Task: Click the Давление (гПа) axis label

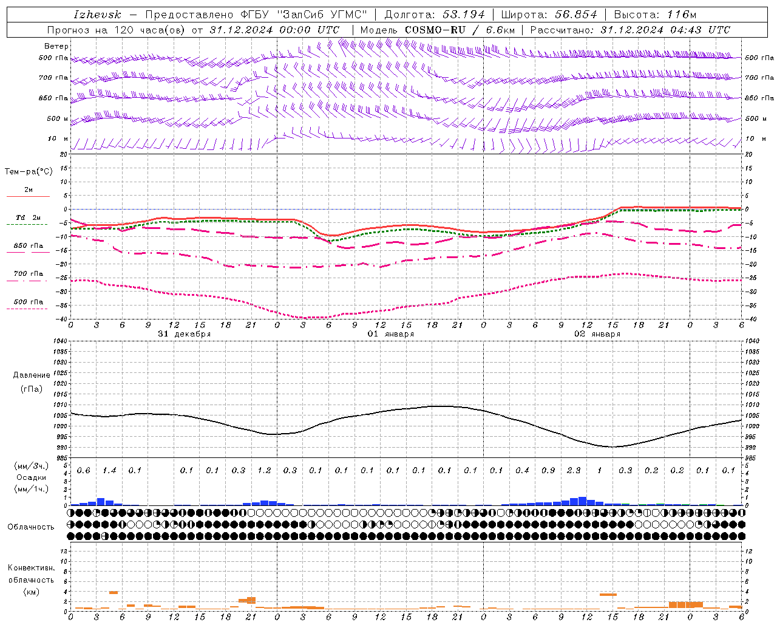Action: 32,382
